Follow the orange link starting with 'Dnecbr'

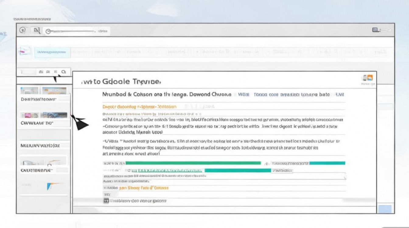pos(139,107)
